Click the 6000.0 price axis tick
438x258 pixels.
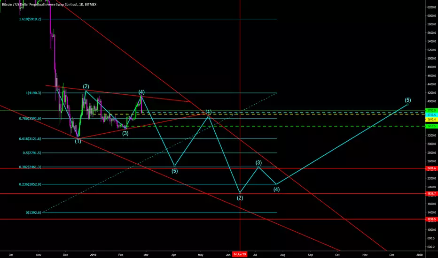[x=432, y=16]
